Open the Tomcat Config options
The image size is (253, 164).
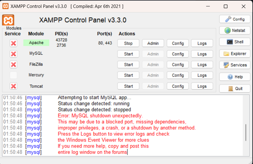(x=178, y=86)
